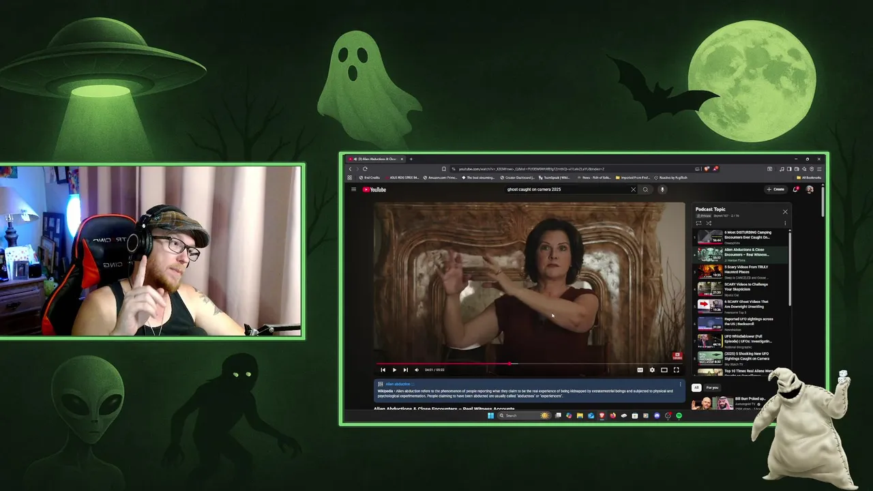
Task: Open YouTube notifications bell
Action: pos(795,189)
